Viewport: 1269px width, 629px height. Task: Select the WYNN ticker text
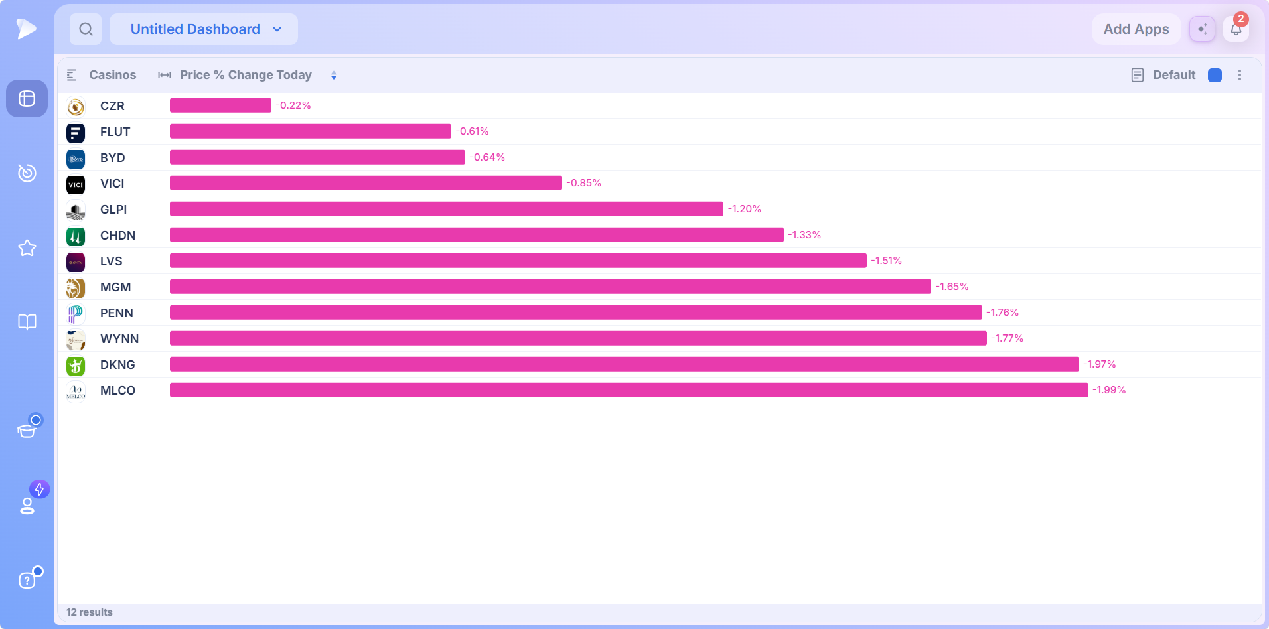tap(119, 339)
